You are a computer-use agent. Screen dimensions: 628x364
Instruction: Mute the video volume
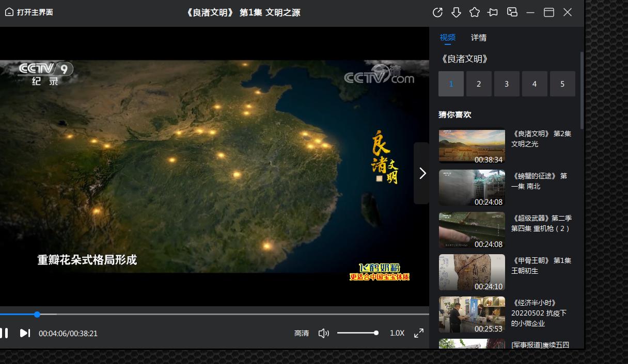[324, 333]
